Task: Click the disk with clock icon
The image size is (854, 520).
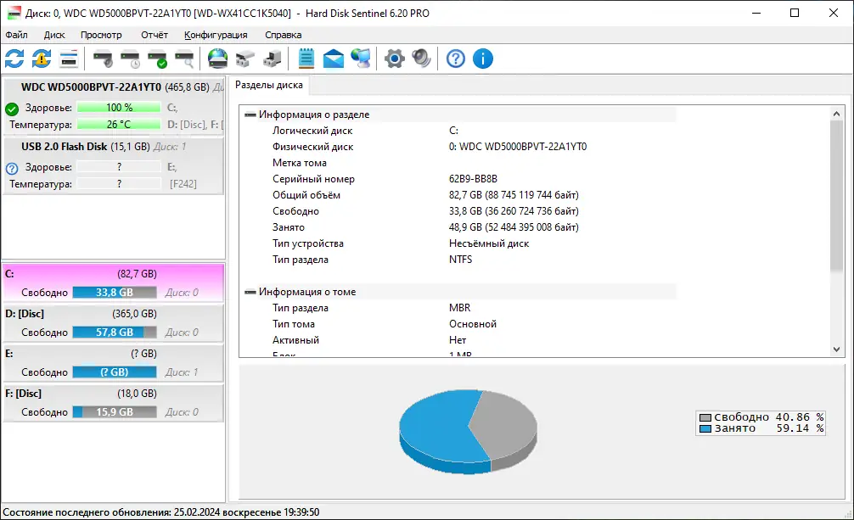Action: coord(130,59)
